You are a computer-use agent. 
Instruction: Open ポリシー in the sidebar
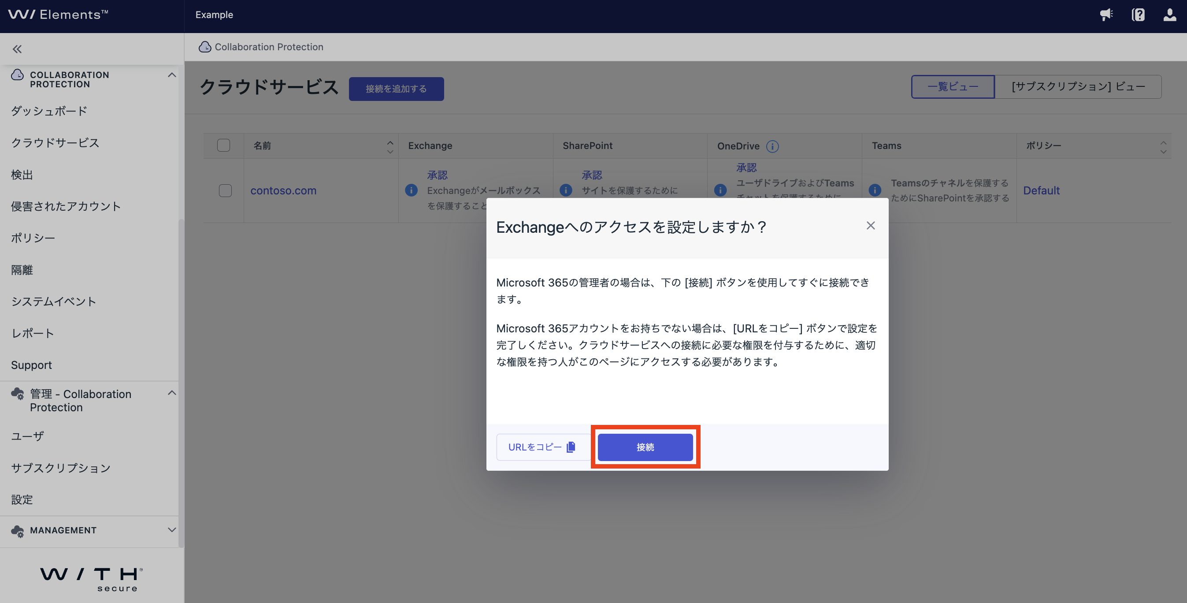click(33, 238)
